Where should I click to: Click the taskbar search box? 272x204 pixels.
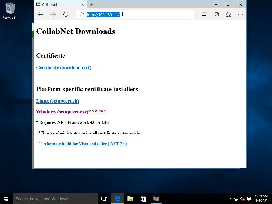[x=55, y=199]
